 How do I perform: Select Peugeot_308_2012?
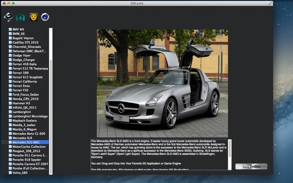pos(26,151)
